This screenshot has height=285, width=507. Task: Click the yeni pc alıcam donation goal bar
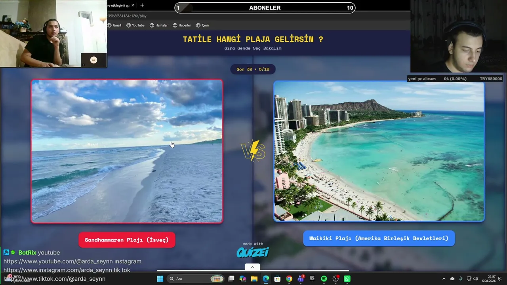[455, 79]
